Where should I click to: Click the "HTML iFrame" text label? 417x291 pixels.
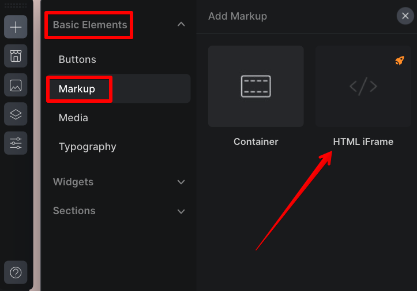pos(363,141)
